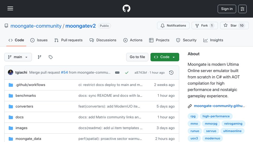Open the Star count badge showing 10
The height and width of the screenshot is (142, 253).
pyautogui.click(x=242, y=26)
